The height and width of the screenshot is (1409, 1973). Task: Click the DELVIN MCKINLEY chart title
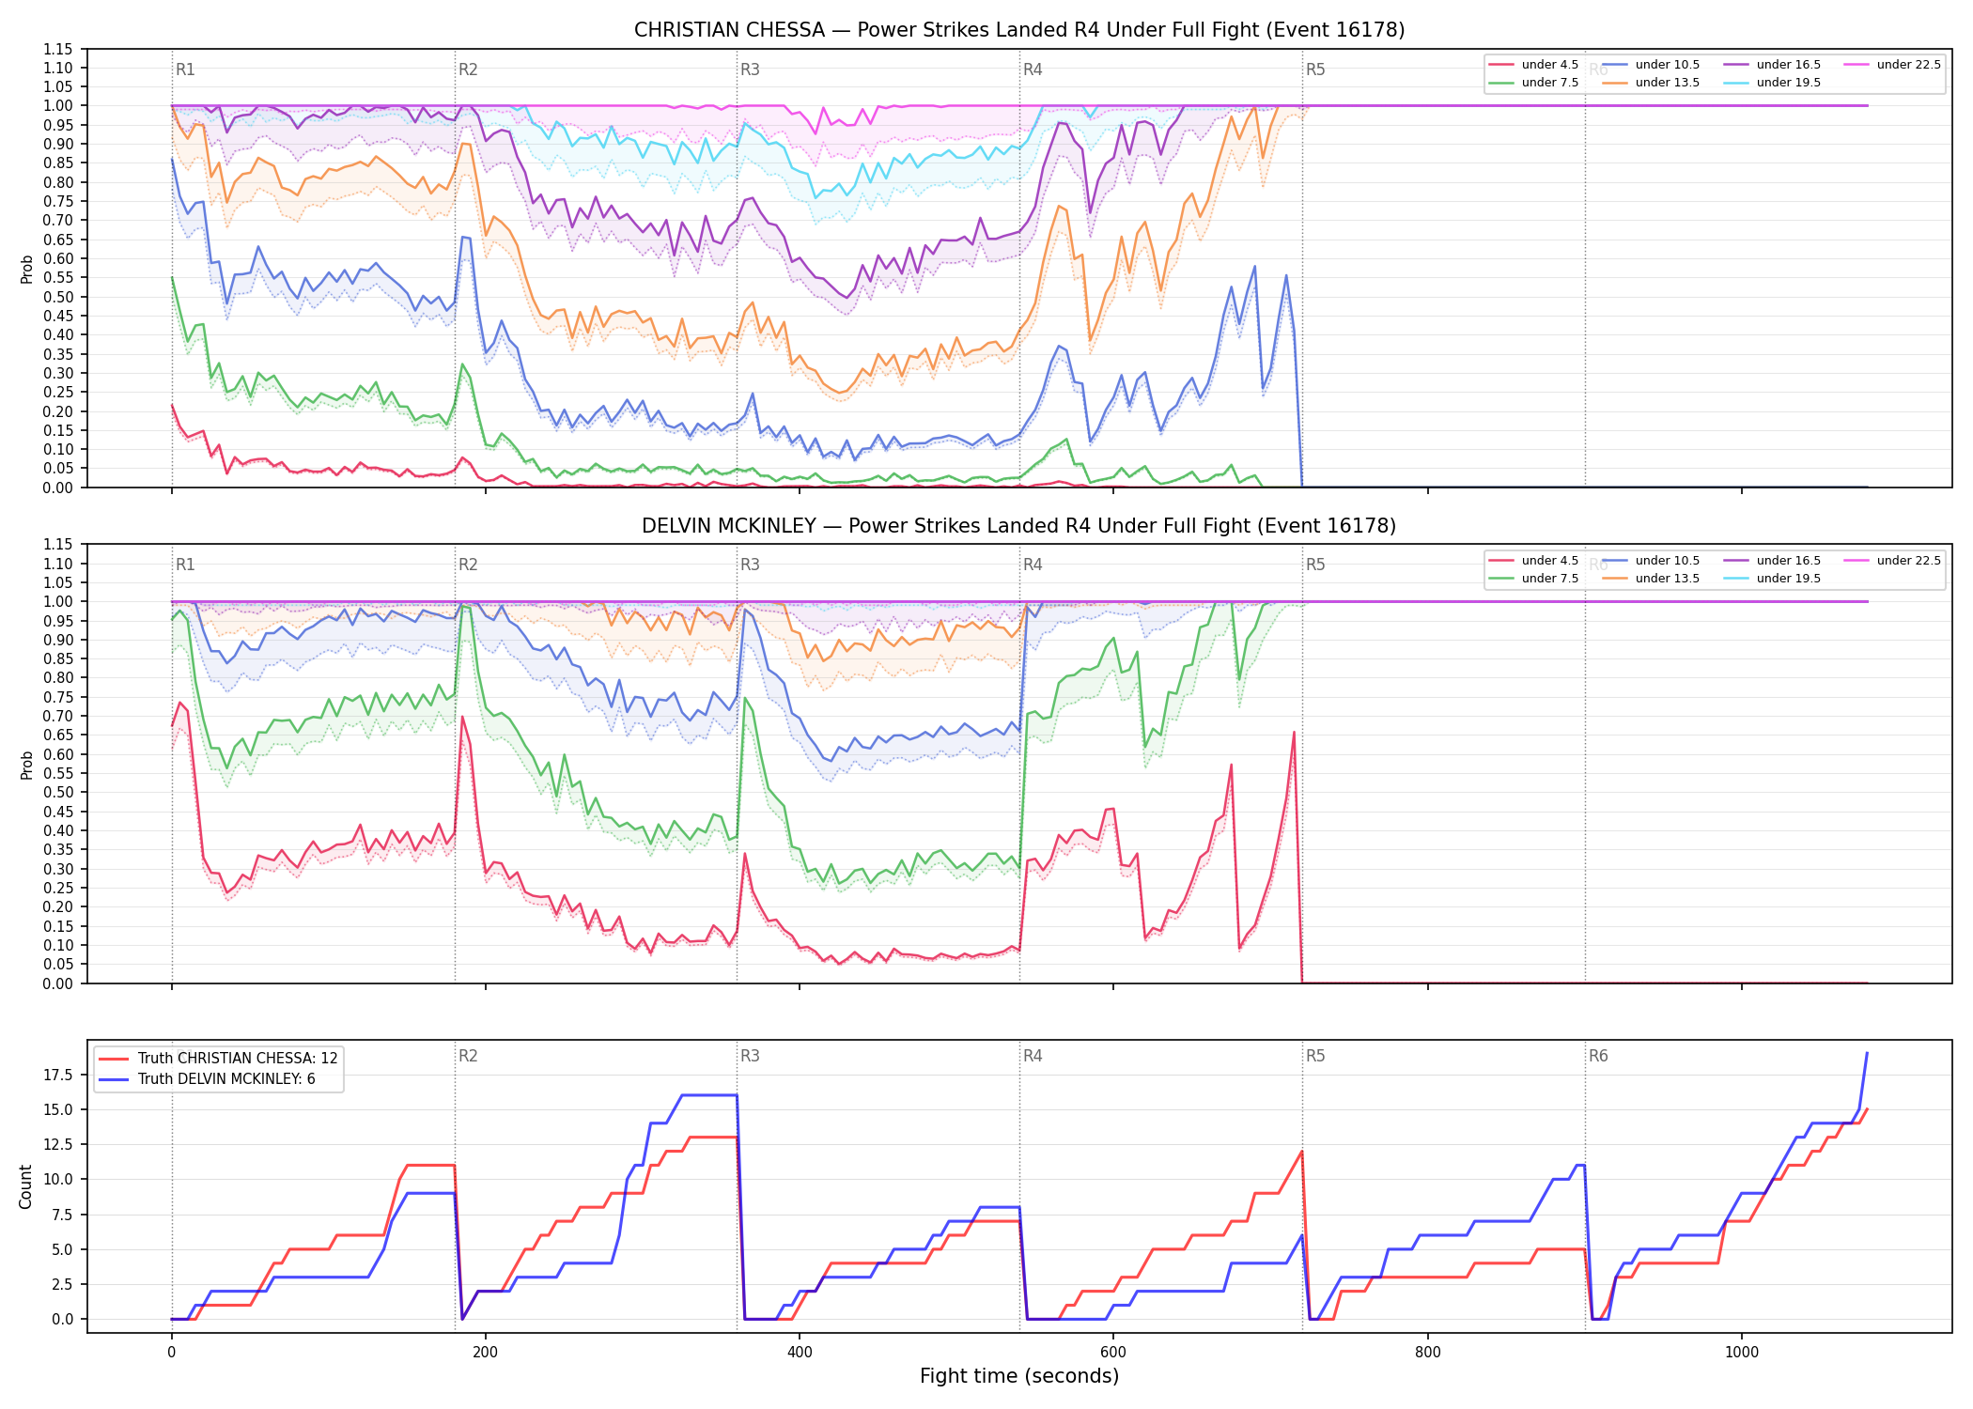1019,526
